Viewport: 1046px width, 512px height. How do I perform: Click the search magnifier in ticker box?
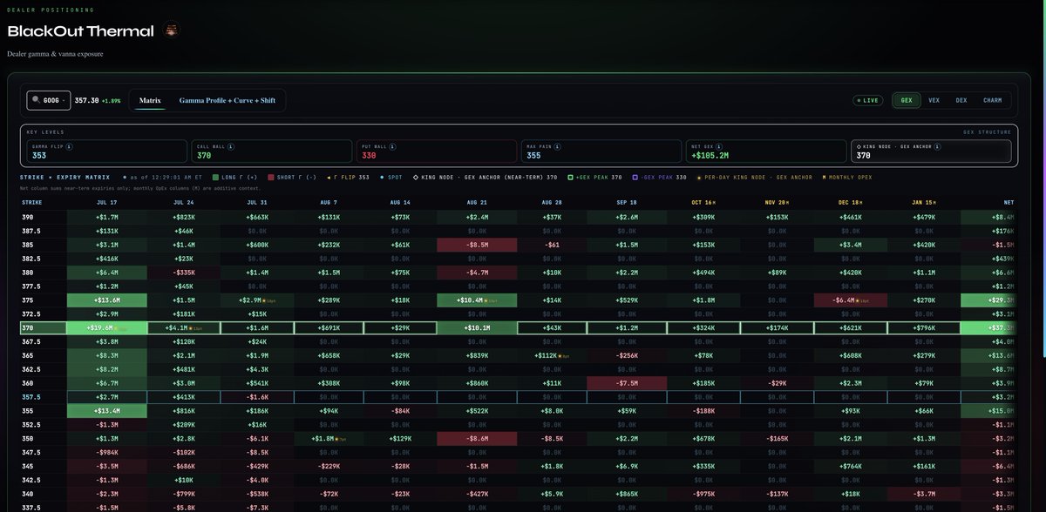36,101
